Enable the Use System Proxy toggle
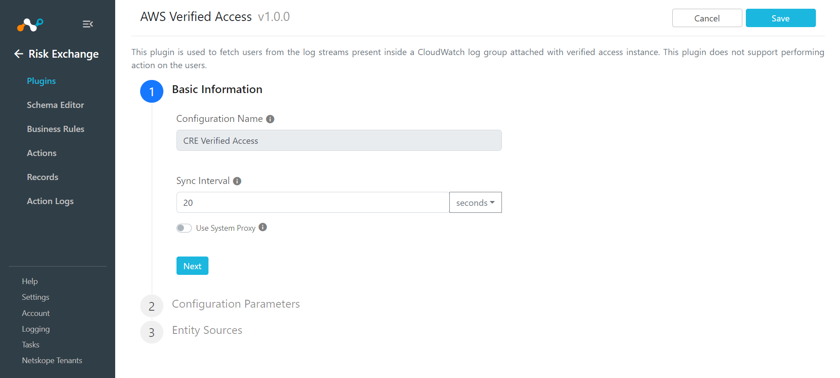Viewport: 840px width, 378px height. click(184, 228)
